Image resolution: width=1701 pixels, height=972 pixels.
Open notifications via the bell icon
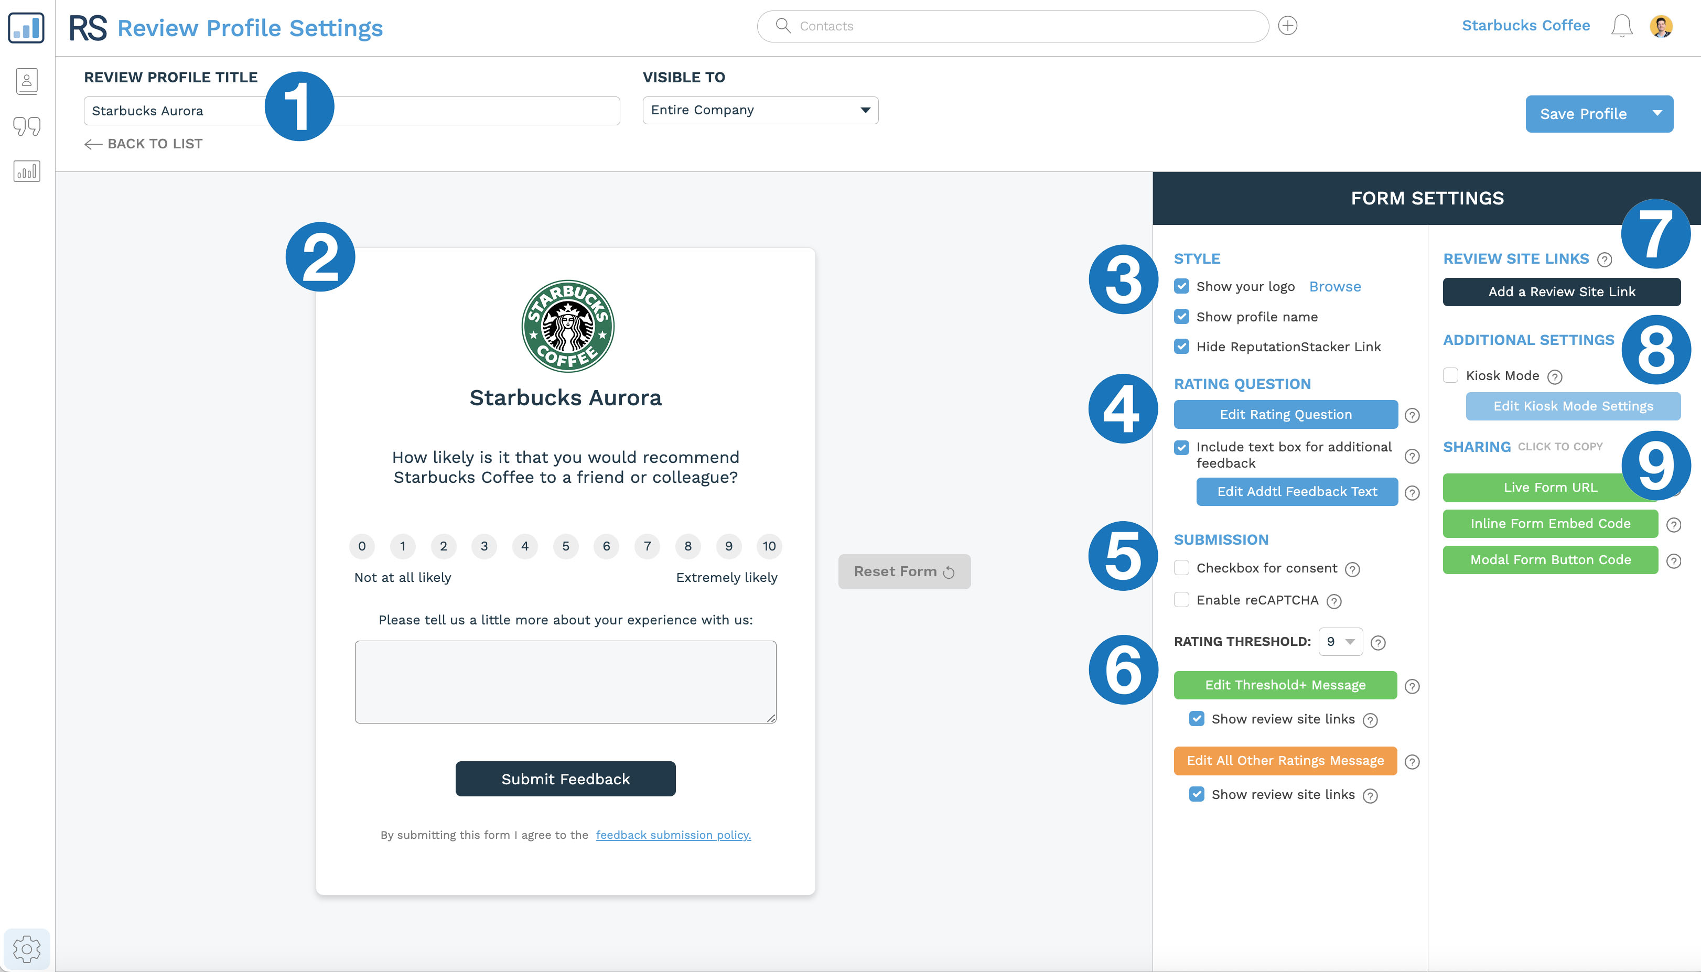pos(1623,25)
